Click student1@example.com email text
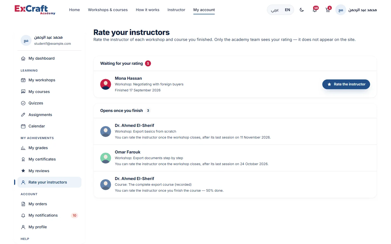 (x=52, y=44)
